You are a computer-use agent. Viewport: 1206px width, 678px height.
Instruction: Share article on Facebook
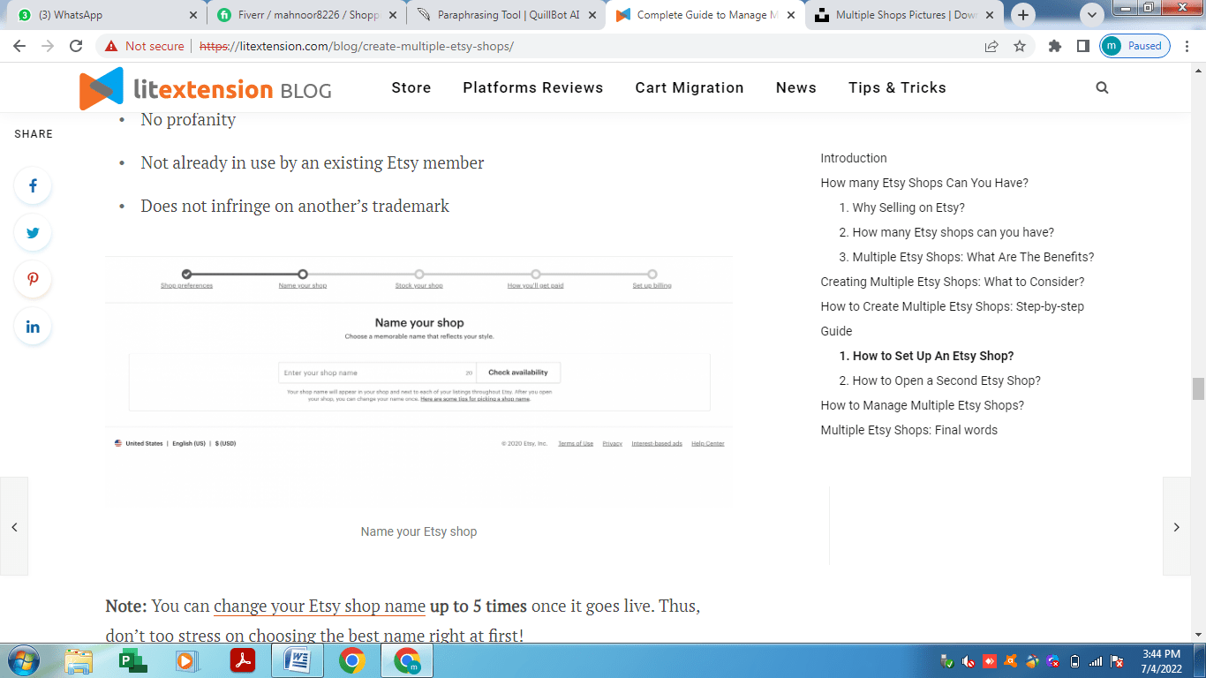click(33, 185)
